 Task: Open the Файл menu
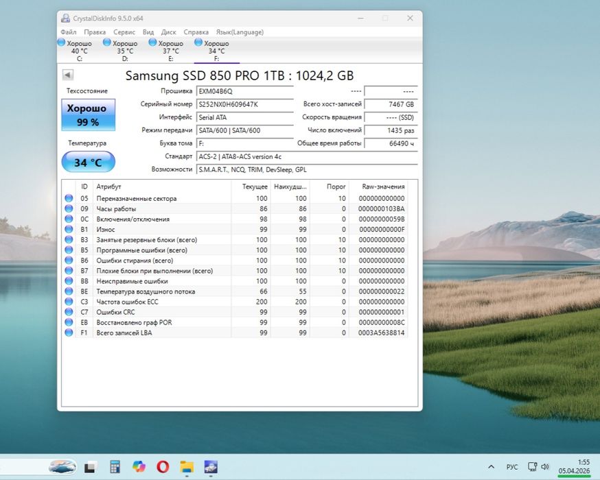(x=69, y=32)
